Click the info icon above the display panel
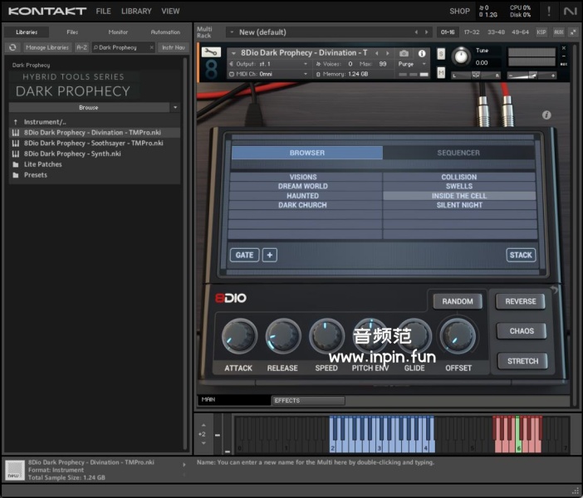Viewport: 583px width, 498px height. pos(546,115)
